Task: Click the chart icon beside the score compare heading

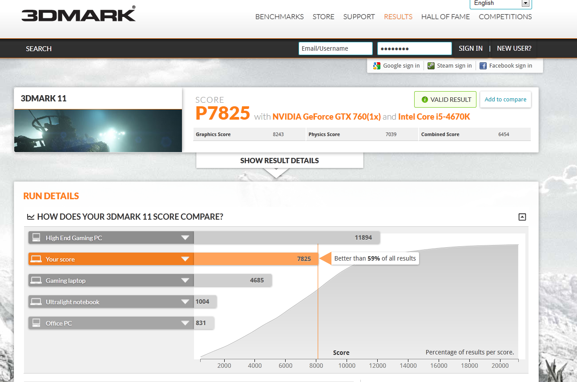Action: pos(31,217)
